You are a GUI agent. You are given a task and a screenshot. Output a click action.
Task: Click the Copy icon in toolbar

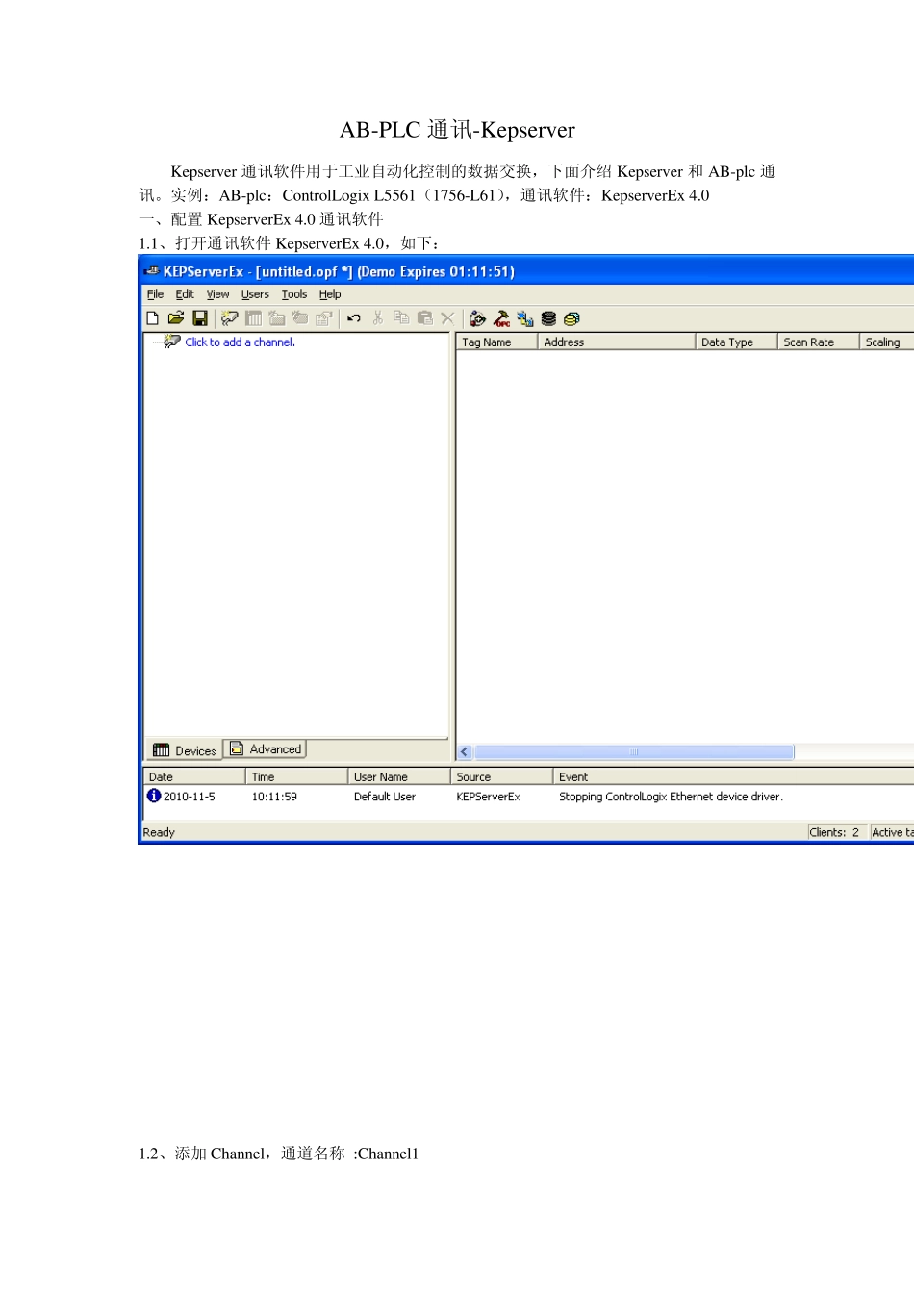pyautogui.click(x=401, y=318)
